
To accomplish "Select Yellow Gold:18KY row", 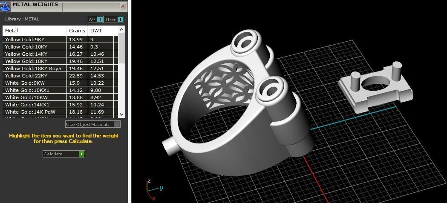I will (x=60, y=61).
